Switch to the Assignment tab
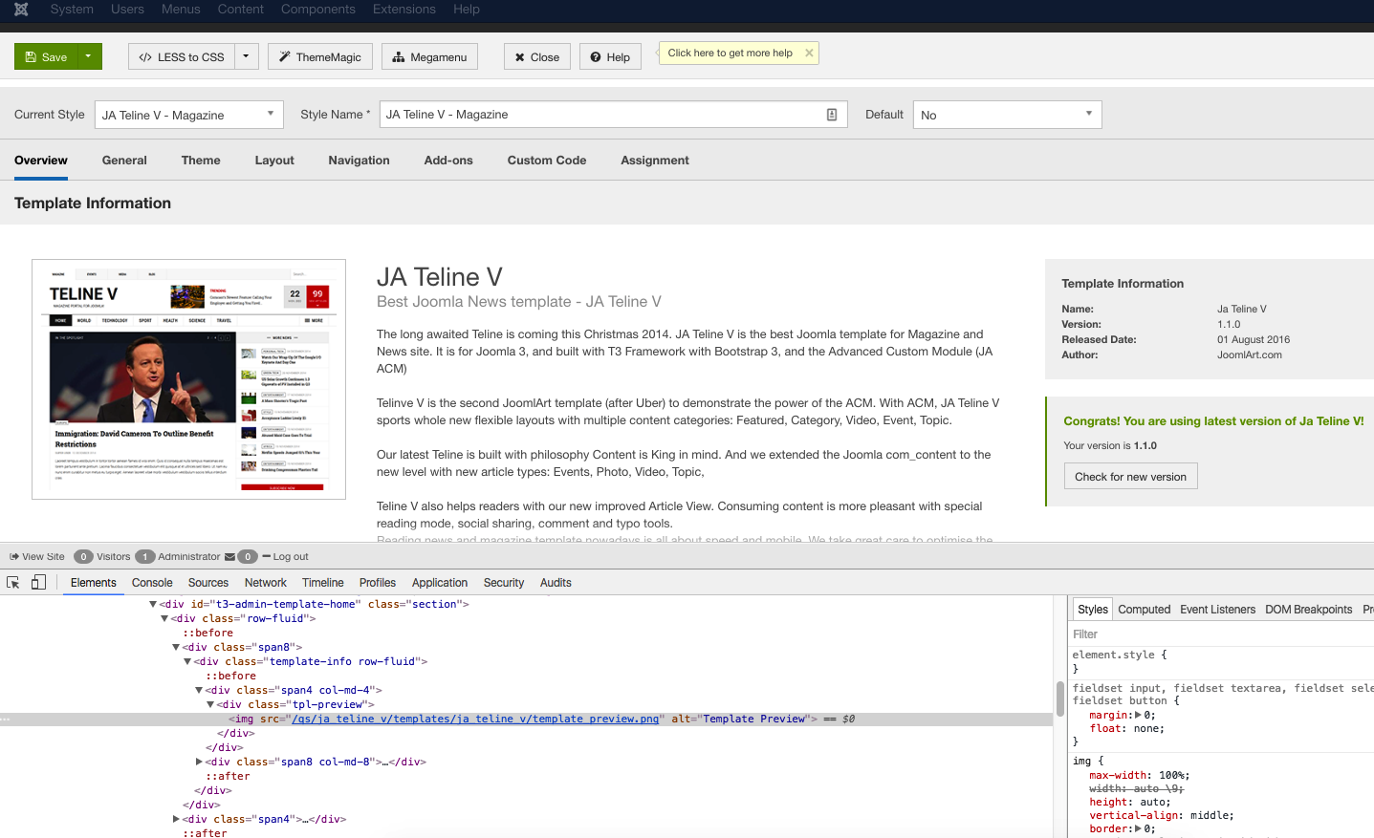The height and width of the screenshot is (838, 1374). coord(655,161)
